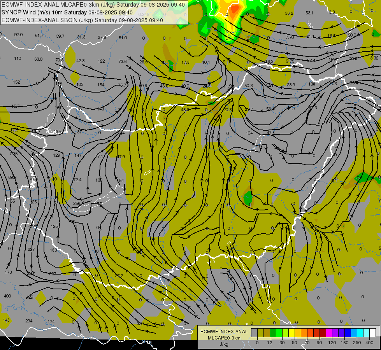Click the MLCAPE0-3km header line
This screenshot has width=381, height=350.
(x=93, y=5)
